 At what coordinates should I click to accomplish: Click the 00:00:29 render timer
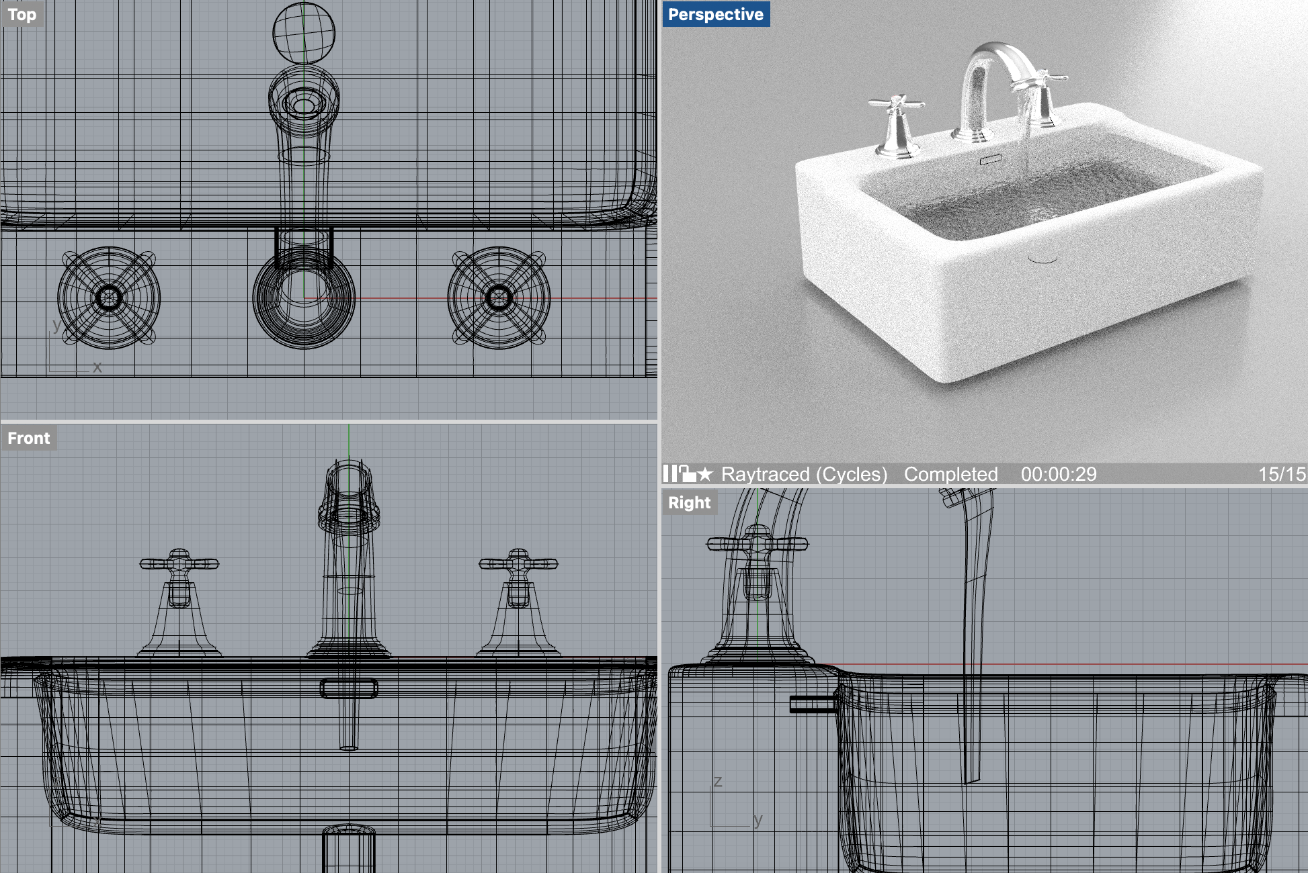pos(1059,474)
